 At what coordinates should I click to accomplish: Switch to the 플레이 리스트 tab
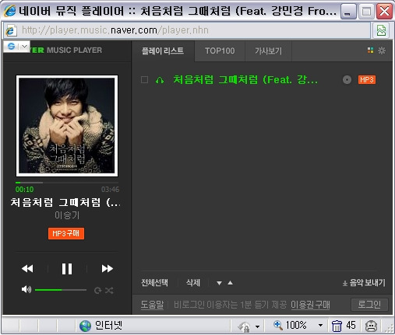(x=163, y=51)
